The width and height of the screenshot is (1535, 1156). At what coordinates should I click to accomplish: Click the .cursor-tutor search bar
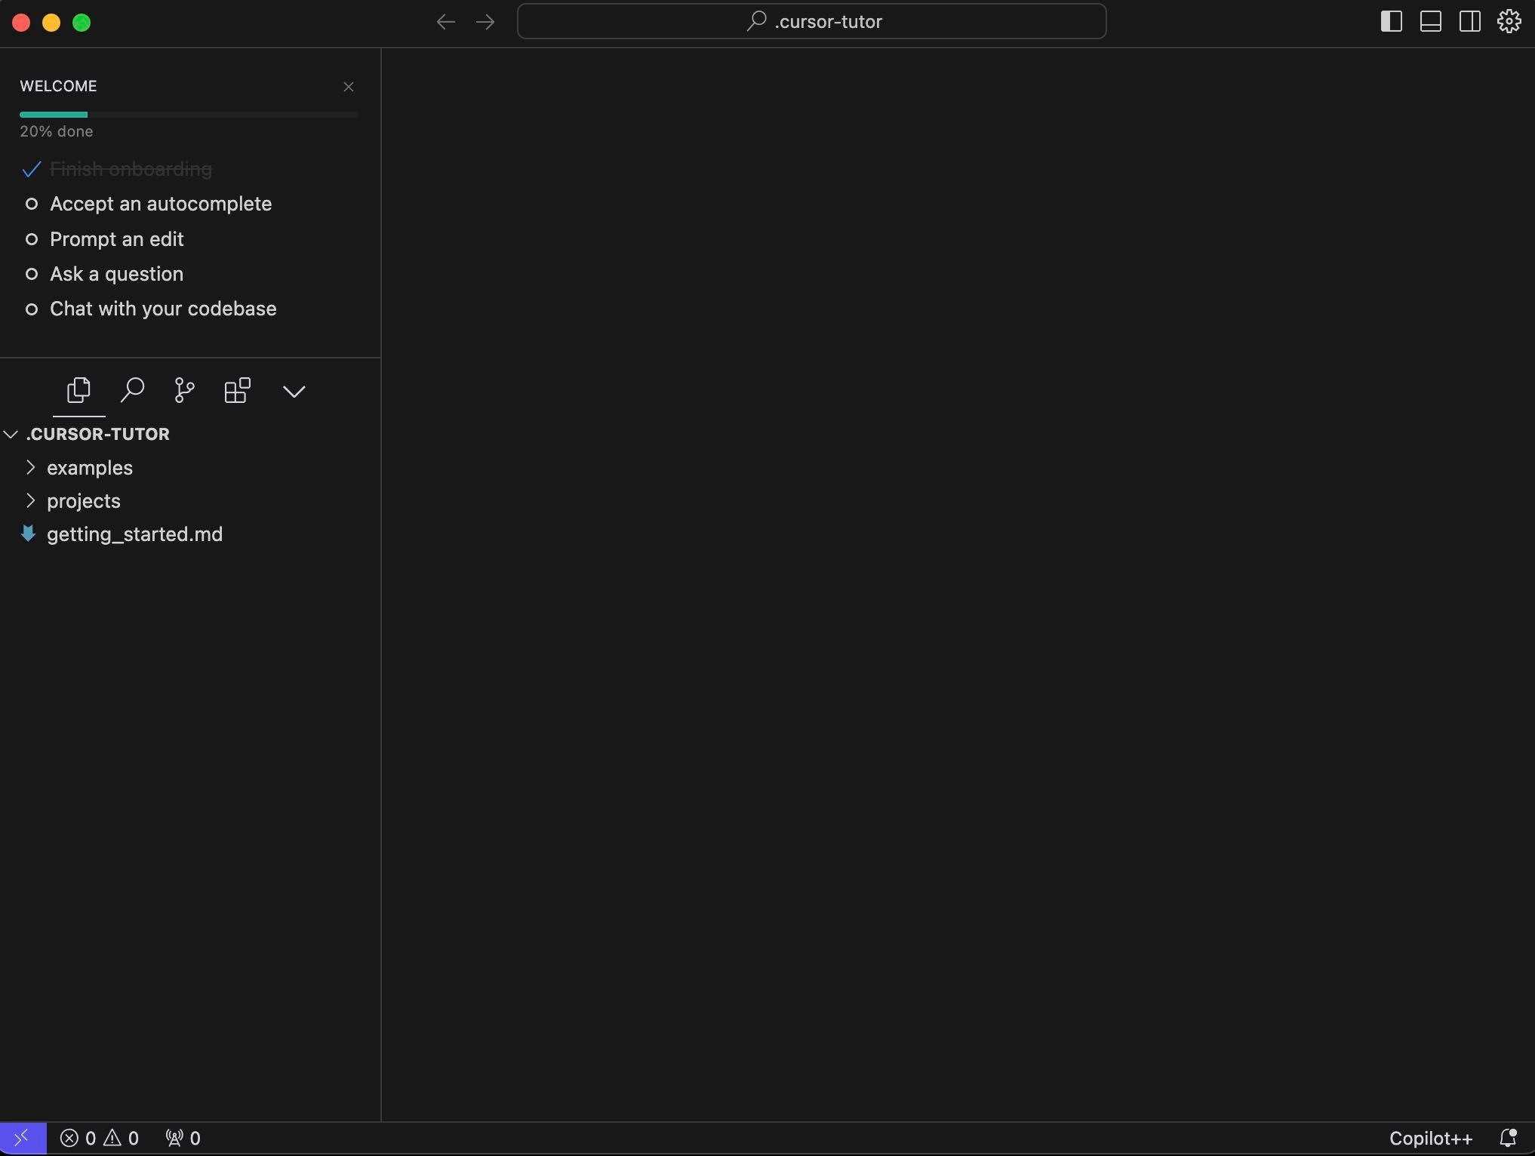811,21
